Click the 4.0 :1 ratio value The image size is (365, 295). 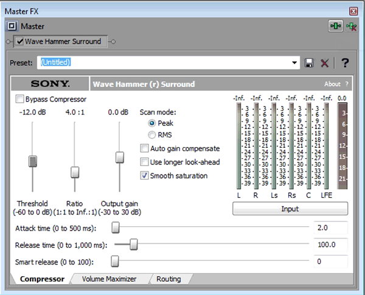(x=75, y=113)
